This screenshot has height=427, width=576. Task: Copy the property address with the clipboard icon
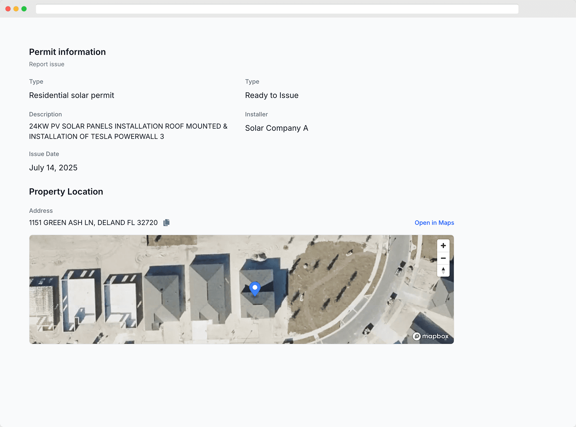point(166,223)
